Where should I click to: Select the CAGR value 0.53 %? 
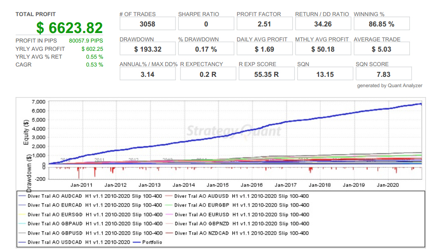pos(95,64)
